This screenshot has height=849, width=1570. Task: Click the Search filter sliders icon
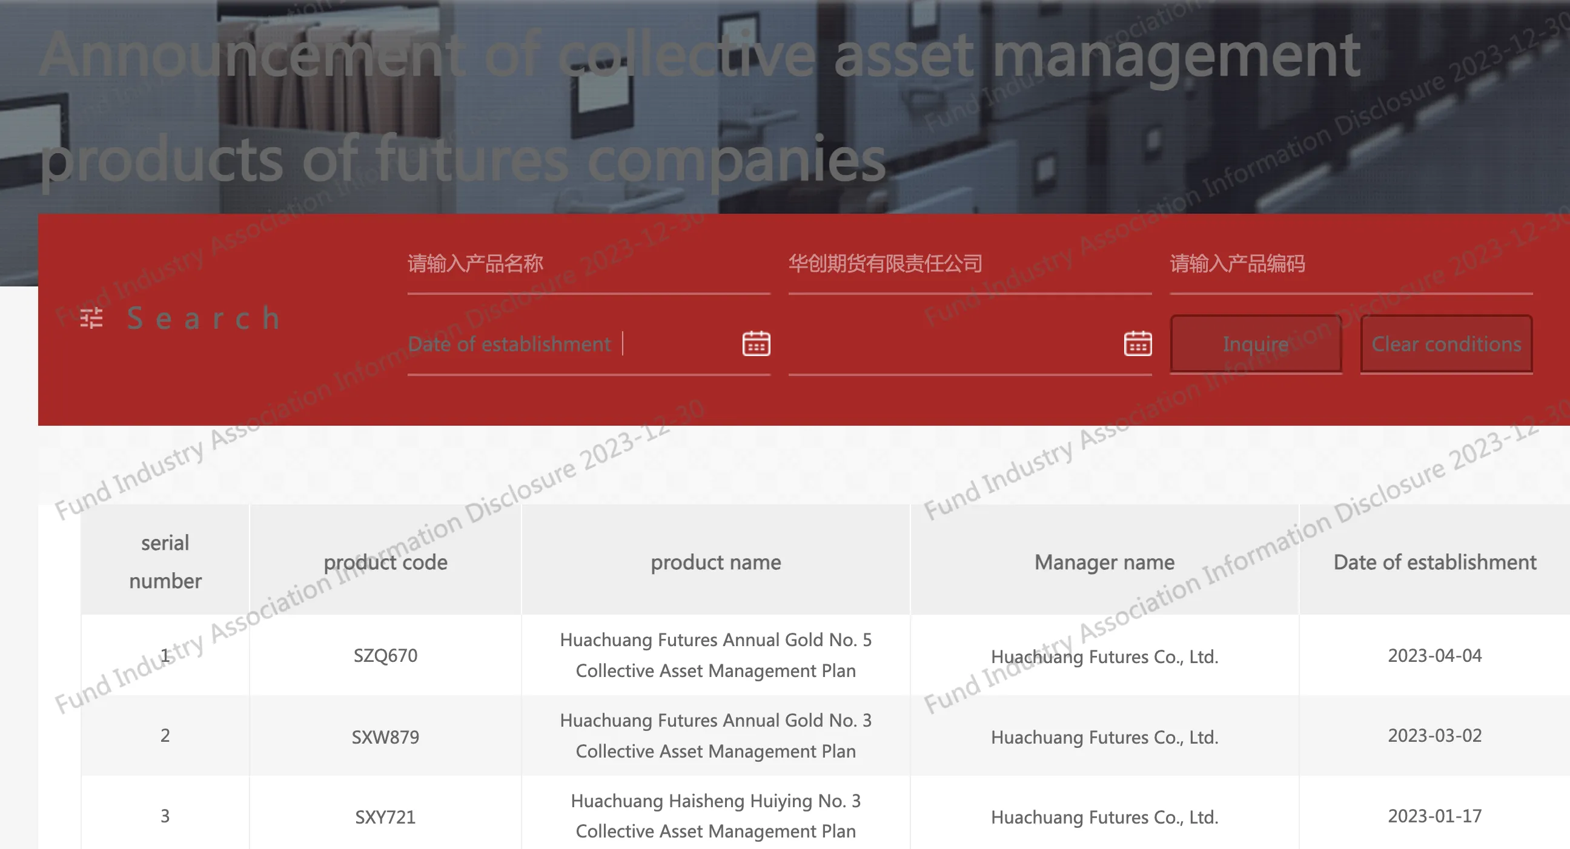point(91,318)
